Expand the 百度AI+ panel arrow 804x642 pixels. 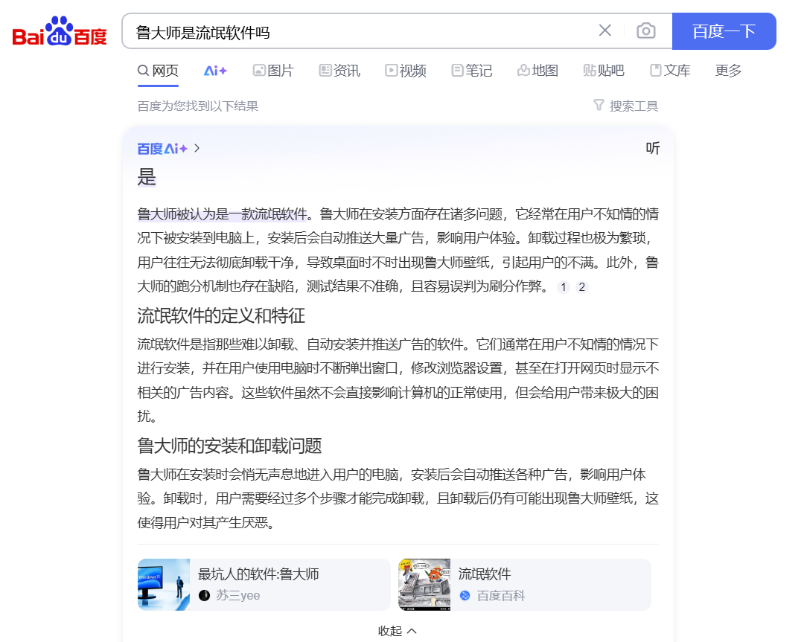click(x=197, y=148)
